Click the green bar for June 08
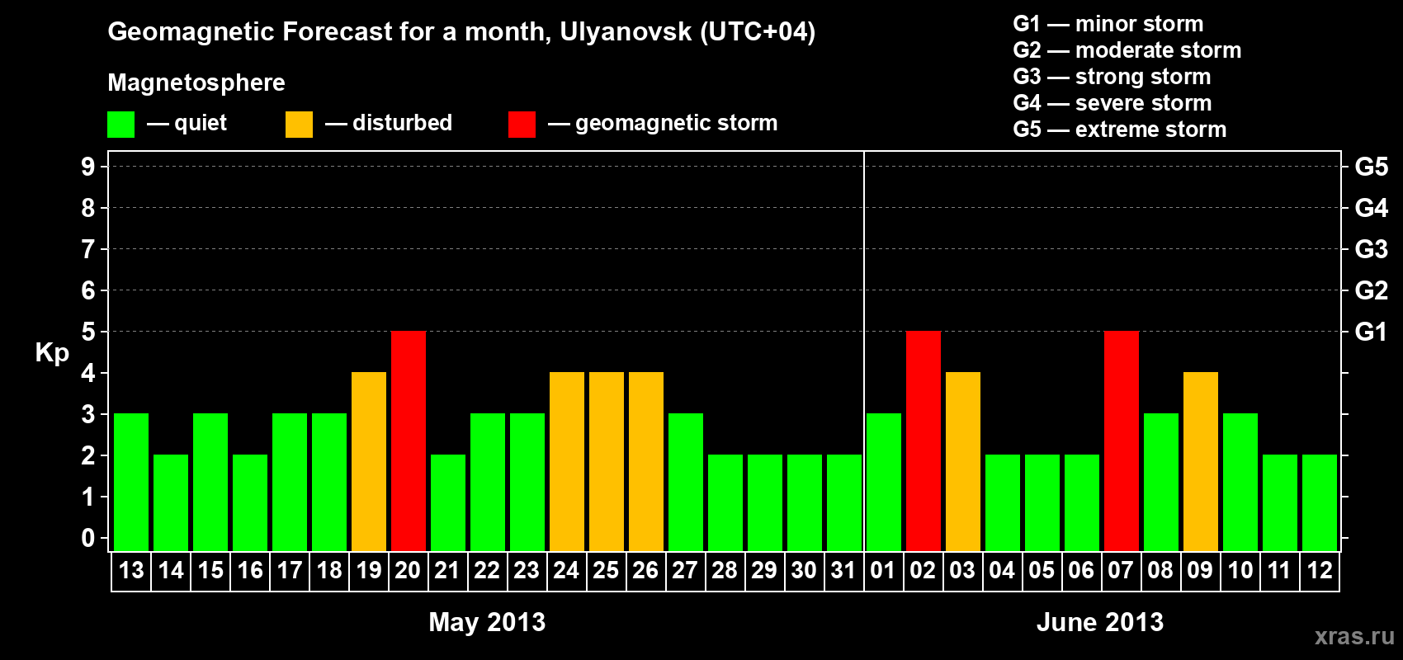1403x660 pixels. (x=1161, y=482)
